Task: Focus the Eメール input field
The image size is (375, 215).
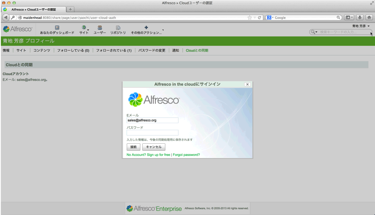Action: (x=152, y=120)
